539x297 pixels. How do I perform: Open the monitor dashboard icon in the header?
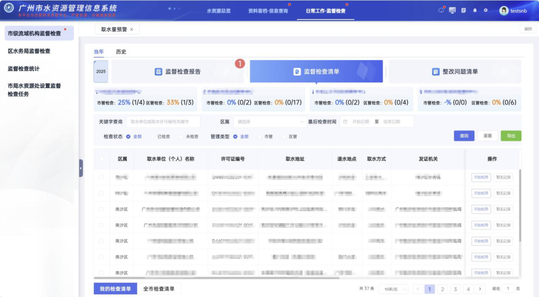(452, 10)
